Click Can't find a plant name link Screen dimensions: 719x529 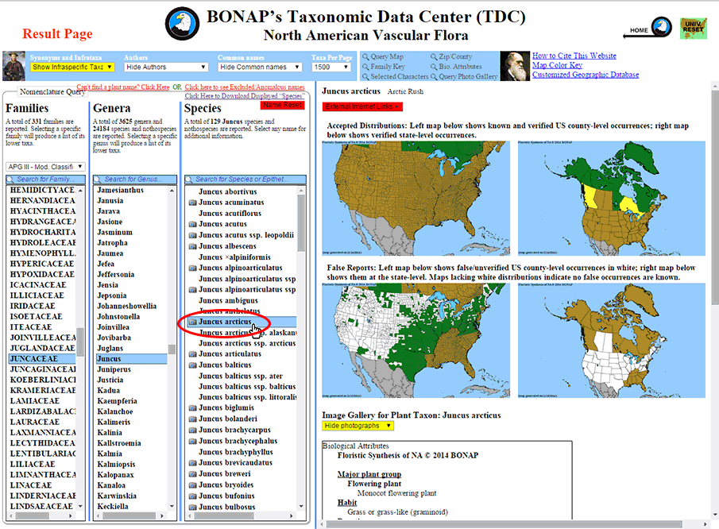coord(123,87)
